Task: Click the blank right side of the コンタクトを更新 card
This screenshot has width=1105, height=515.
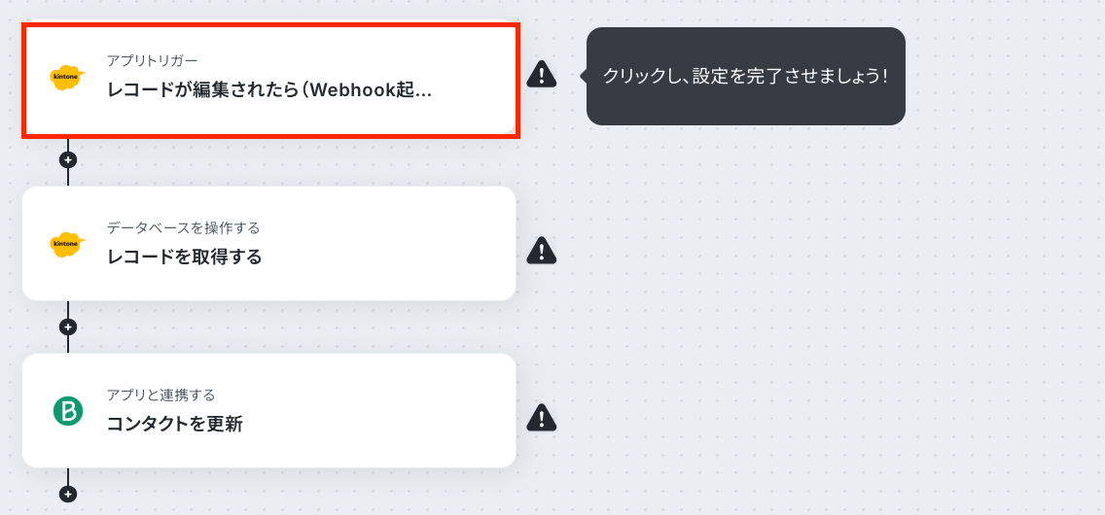Action: pos(395,411)
